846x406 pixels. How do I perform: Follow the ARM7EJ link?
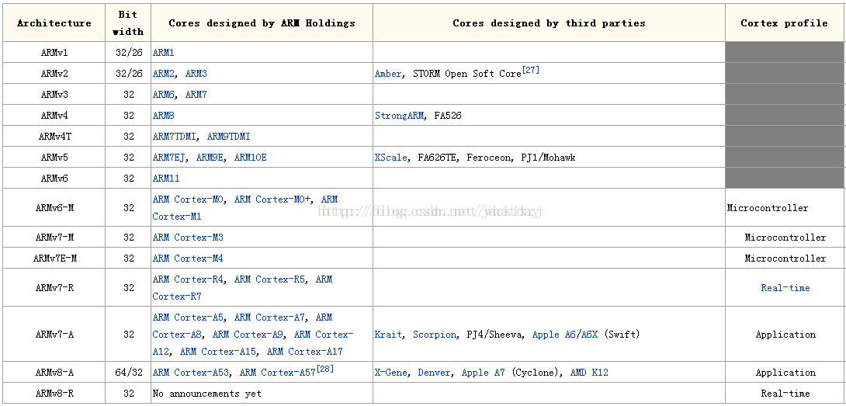point(169,158)
